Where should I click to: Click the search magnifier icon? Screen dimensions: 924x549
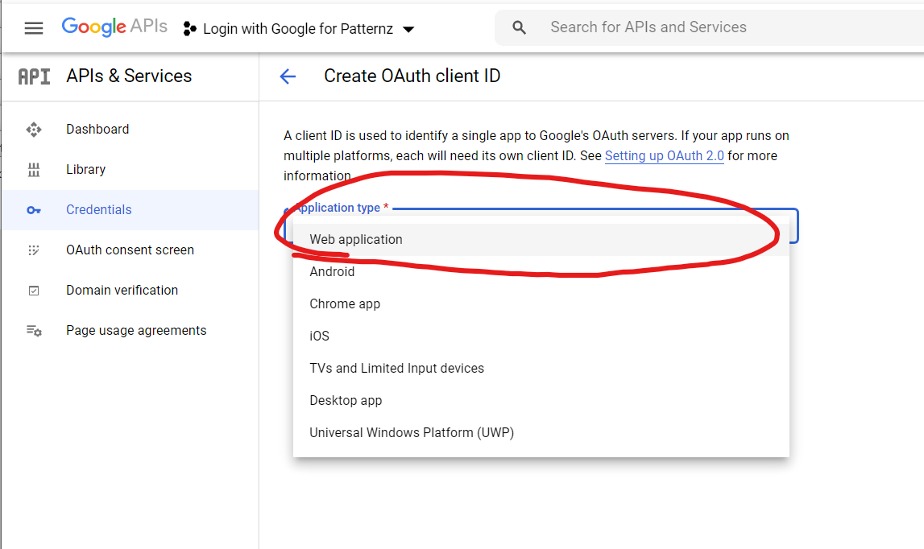[520, 28]
